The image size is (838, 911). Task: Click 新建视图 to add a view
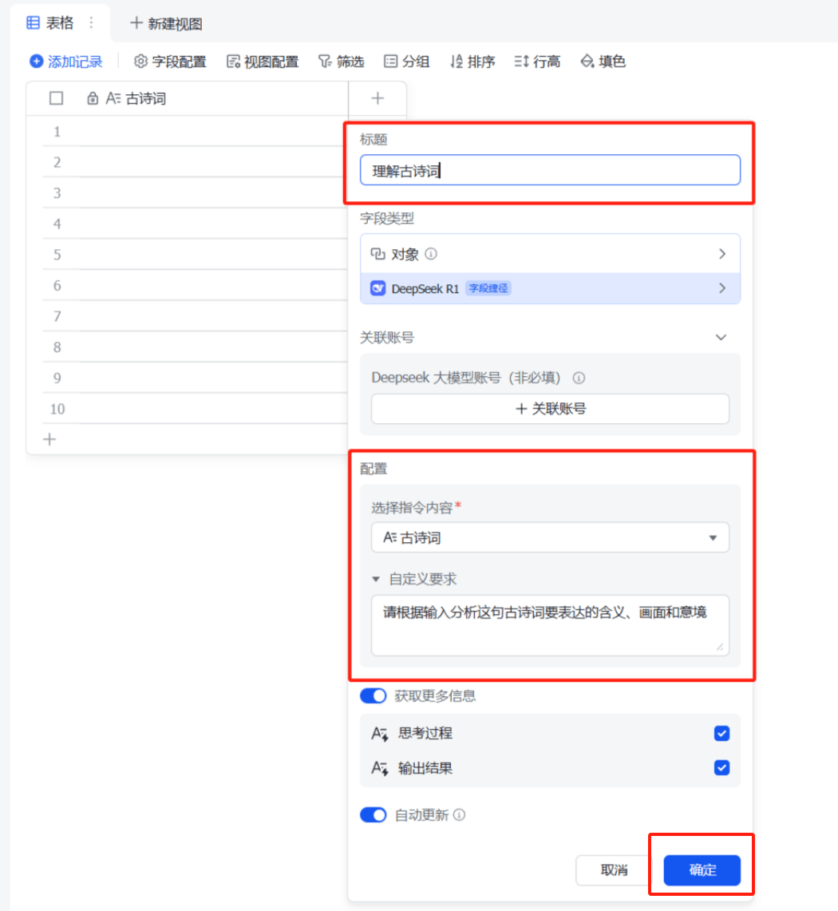click(166, 24)
